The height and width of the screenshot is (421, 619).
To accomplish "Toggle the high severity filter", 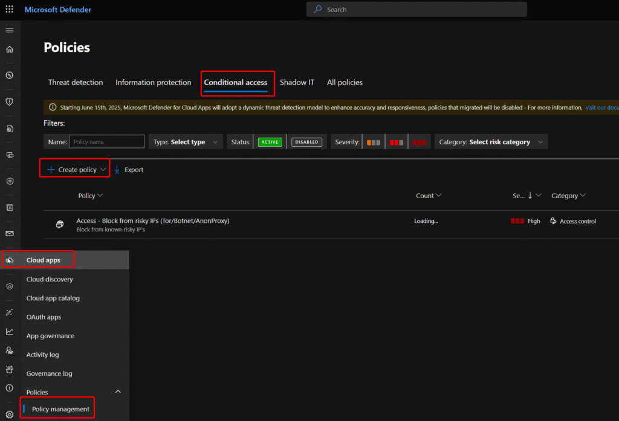I will (420, 142).
